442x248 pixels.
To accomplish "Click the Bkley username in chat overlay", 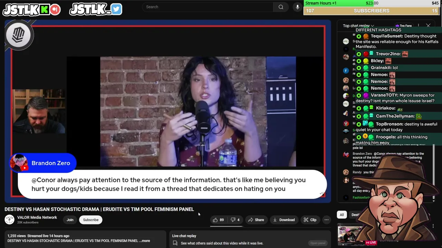I will [377, 61].
